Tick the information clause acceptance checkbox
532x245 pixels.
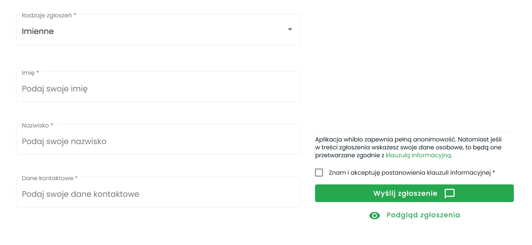tap(319, 173)
